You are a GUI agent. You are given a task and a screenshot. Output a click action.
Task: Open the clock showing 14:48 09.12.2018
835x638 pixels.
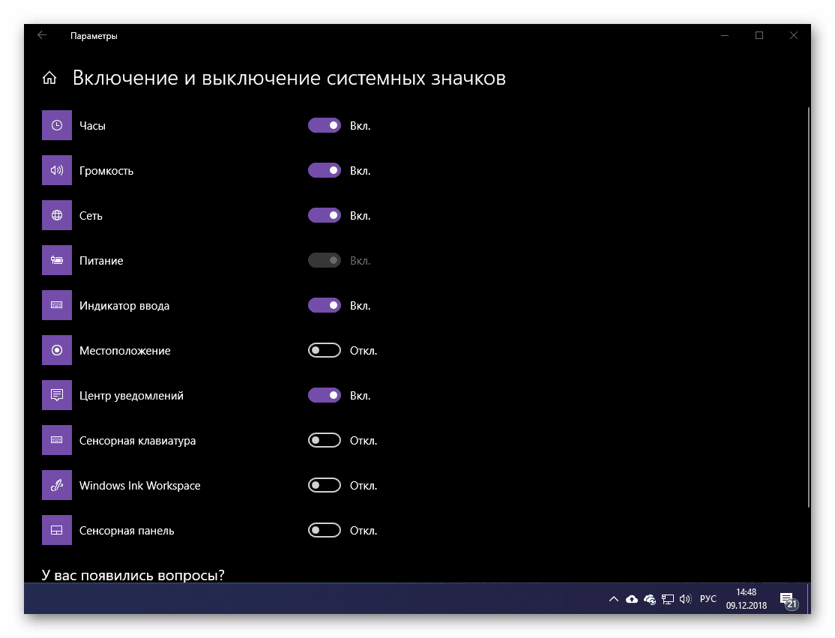(747, 599)
